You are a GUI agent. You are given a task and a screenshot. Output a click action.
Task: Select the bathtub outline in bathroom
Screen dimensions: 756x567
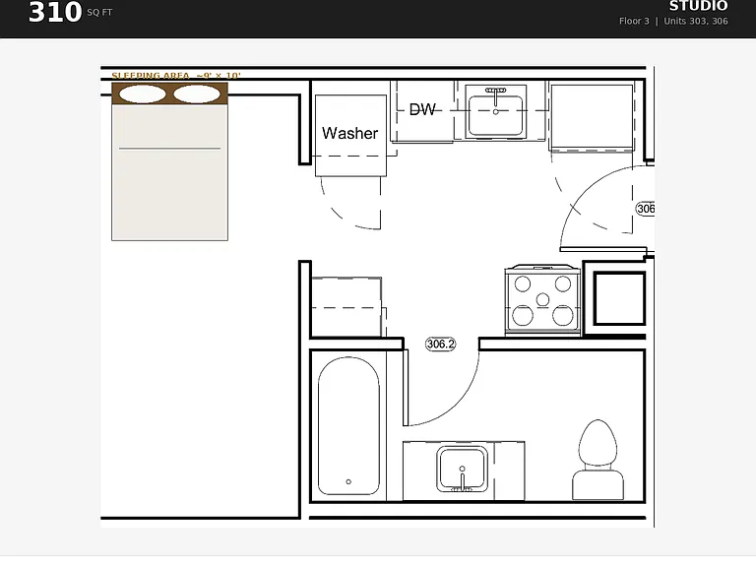click(x=348, y=426)
